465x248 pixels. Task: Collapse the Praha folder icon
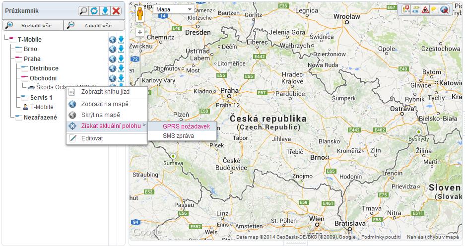pyautogui.click(x=19, y=59)
